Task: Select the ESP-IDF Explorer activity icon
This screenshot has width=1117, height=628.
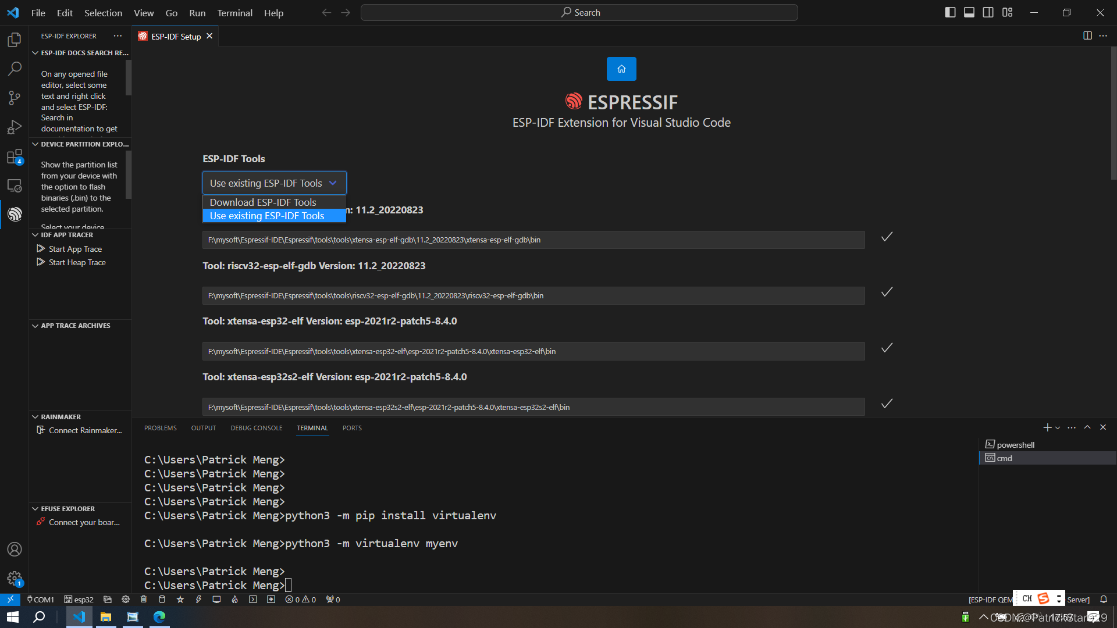Action: pyautogui.click(x=15, y=215)
